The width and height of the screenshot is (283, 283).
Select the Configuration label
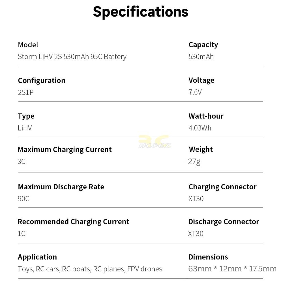tap(42, 81)
